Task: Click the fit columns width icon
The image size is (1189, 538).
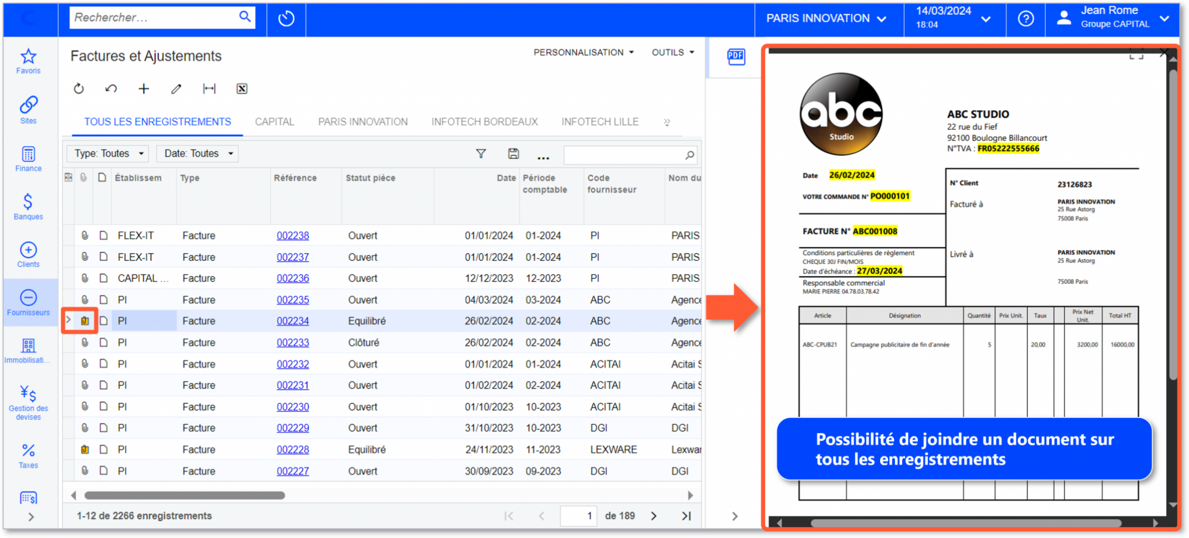Action: pyautogui.click(x=209, y=89)
